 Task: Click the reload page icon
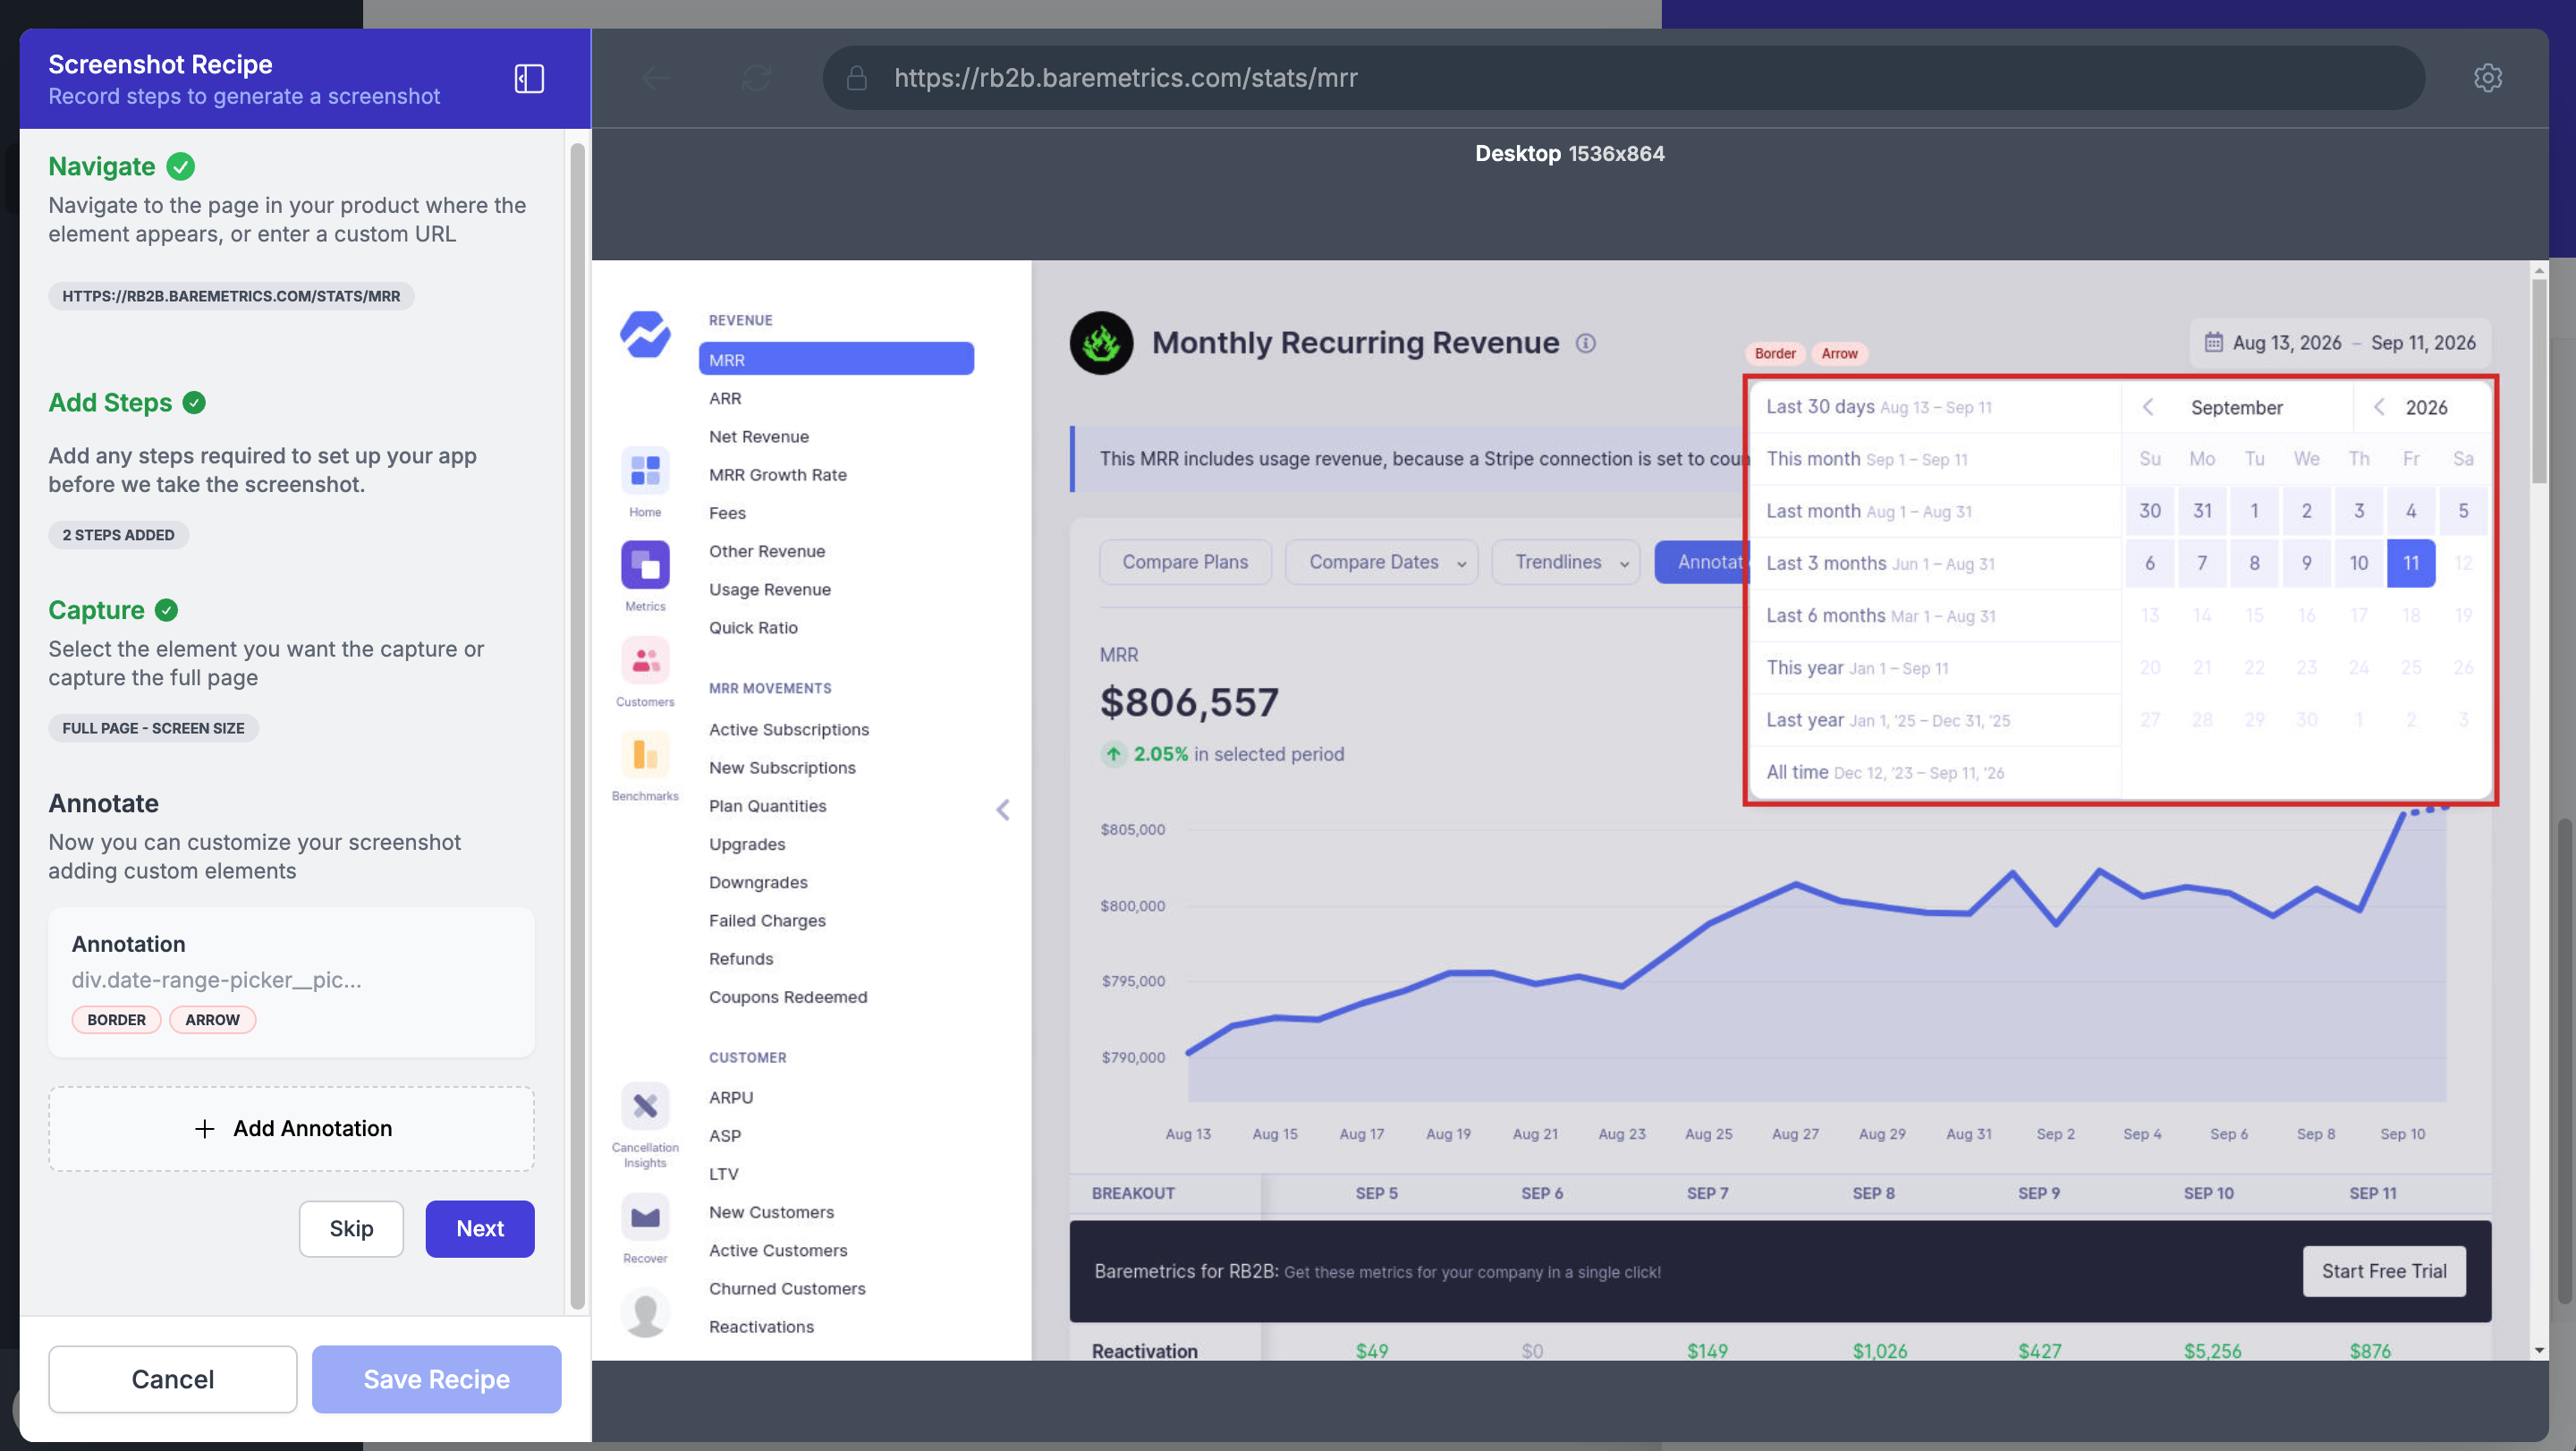coord(756,78)
